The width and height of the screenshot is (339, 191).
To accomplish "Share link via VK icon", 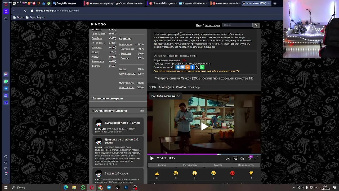I will click(x=182, y=67).
